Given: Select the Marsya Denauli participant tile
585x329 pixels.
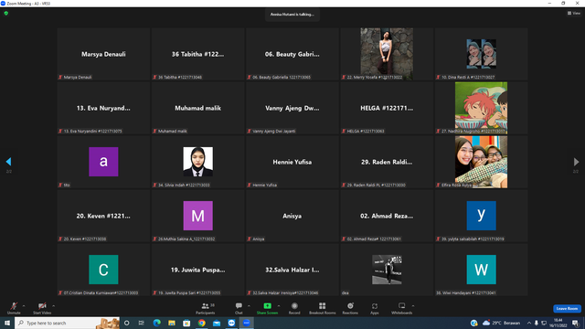Looking at the screenshot, I should [x=103, y=54].
